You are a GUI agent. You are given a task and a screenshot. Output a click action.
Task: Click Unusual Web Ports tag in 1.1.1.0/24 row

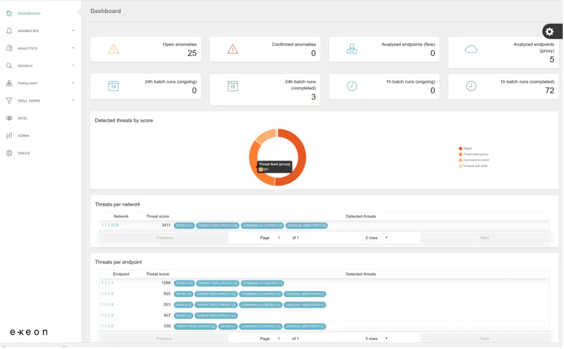[x=307, y=225]
